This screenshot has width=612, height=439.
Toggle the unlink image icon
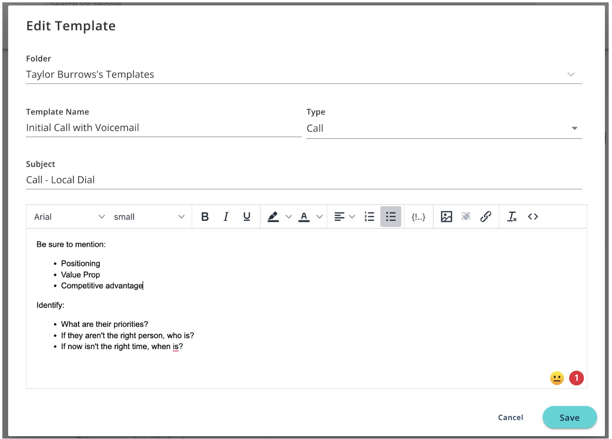(x=466, y=216)
